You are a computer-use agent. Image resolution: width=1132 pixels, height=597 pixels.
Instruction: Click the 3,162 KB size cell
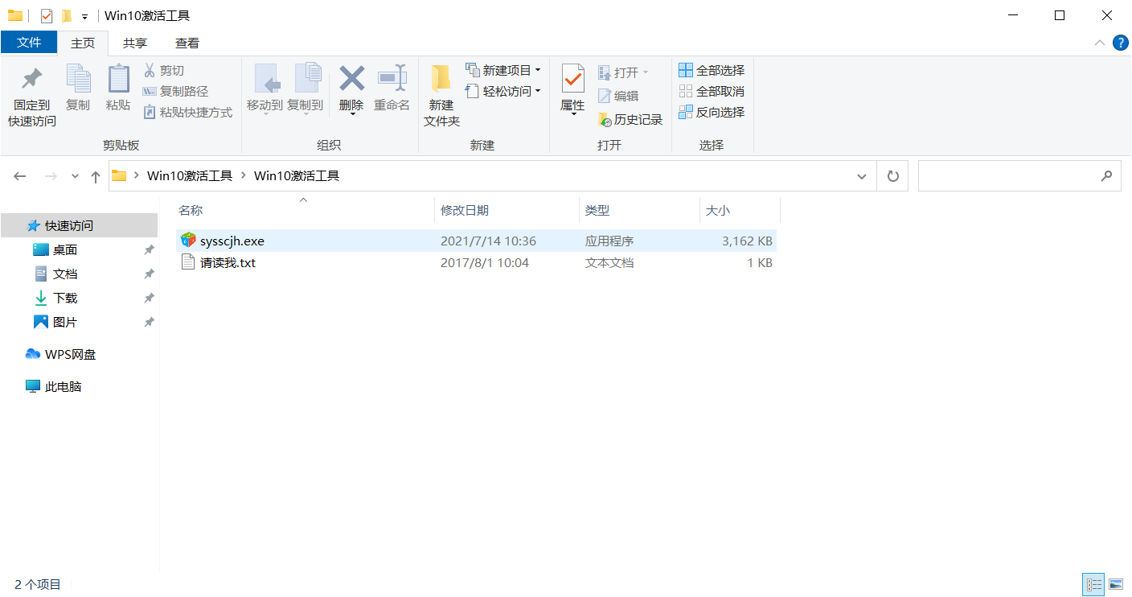coord(747,241)
